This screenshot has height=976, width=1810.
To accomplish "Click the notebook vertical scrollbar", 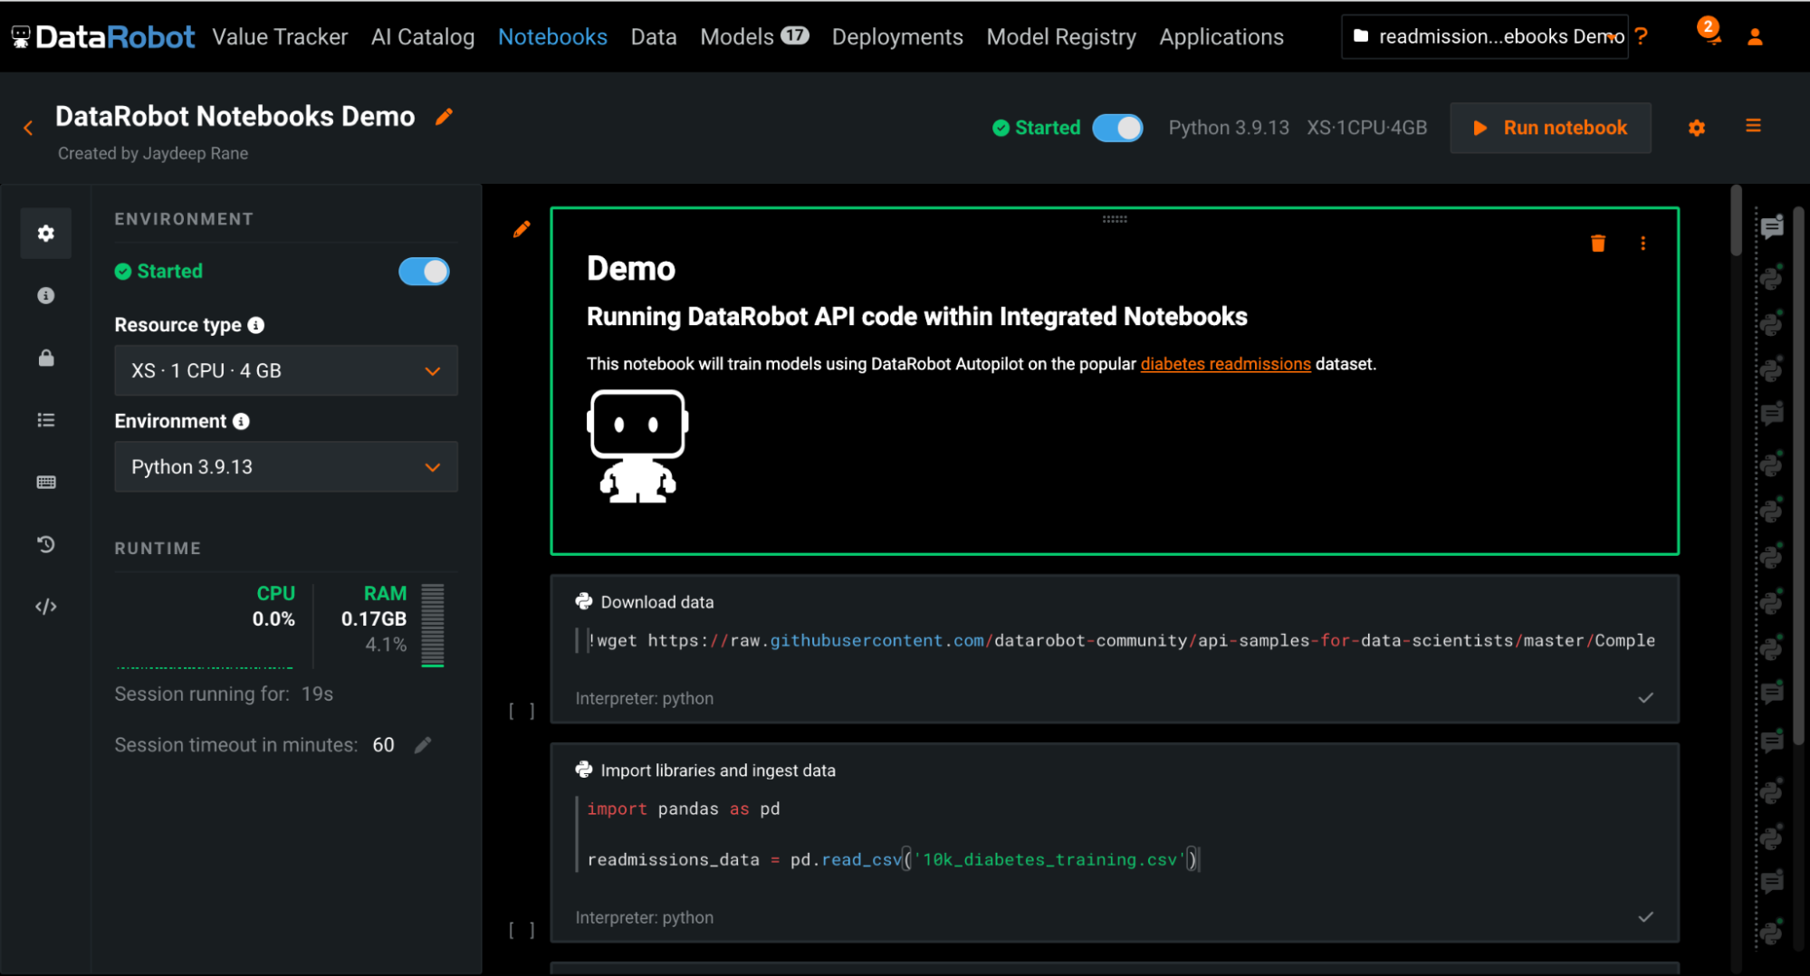I will pos(1736,222).
